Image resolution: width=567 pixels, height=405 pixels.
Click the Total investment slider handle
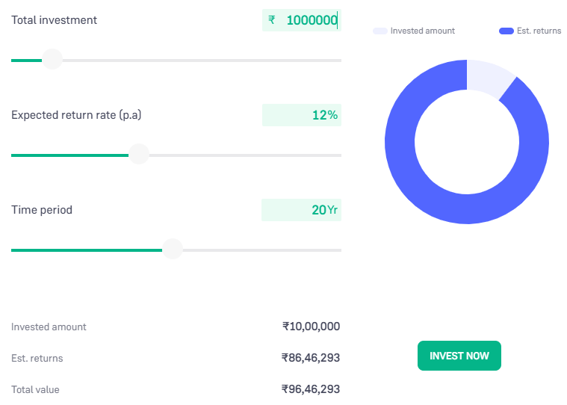pos(52,59)
